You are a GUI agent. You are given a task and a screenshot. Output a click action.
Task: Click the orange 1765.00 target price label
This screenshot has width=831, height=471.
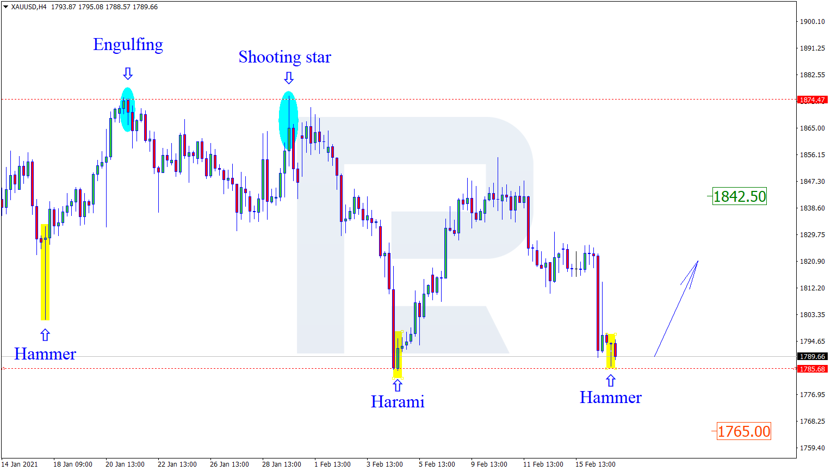point(743,431)
